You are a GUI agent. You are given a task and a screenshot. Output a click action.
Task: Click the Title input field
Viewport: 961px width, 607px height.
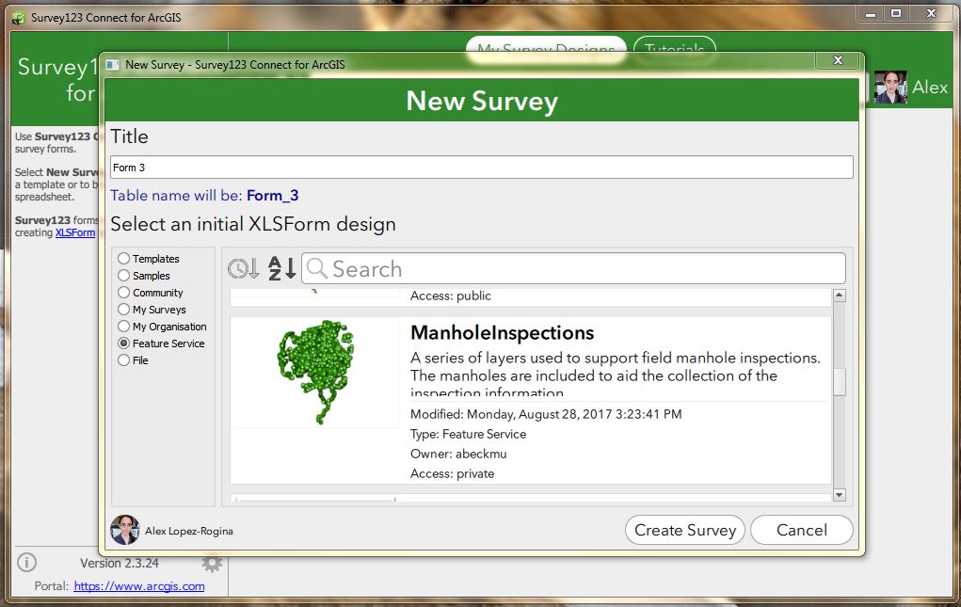coord(482,168)
